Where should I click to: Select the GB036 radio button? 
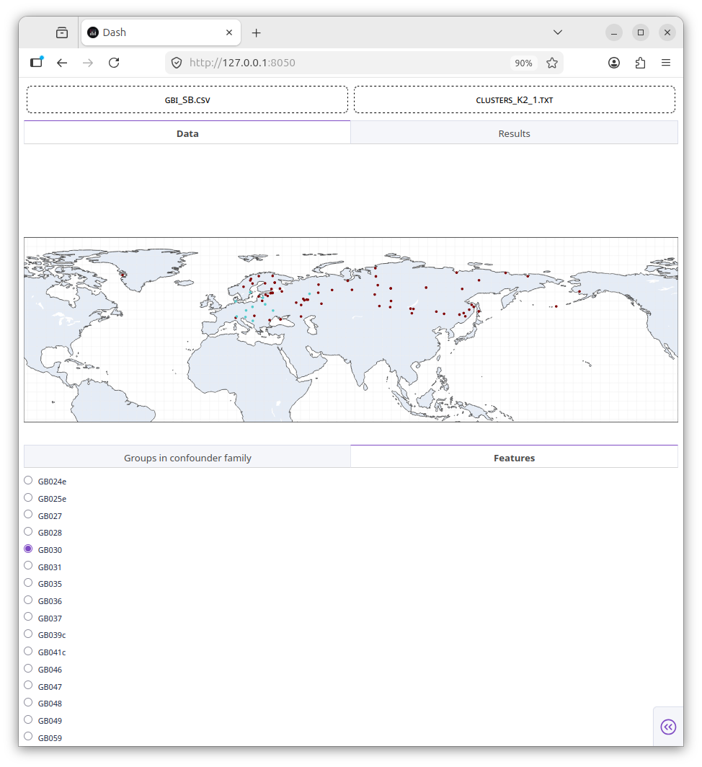coord(28,600)
